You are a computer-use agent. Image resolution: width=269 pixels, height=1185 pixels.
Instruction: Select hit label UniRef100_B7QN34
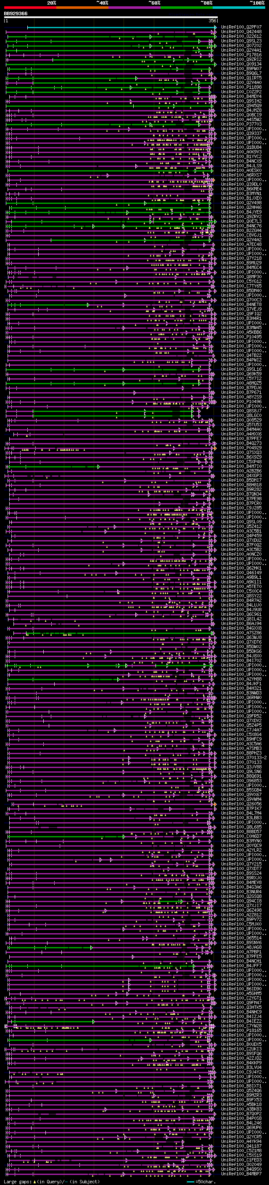(x=241, y=493)
